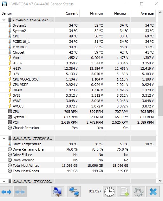Click the Vcore minimum value 0.204 V
The height and width of the screenshot is (201, 163).
(x=97, y=58)
